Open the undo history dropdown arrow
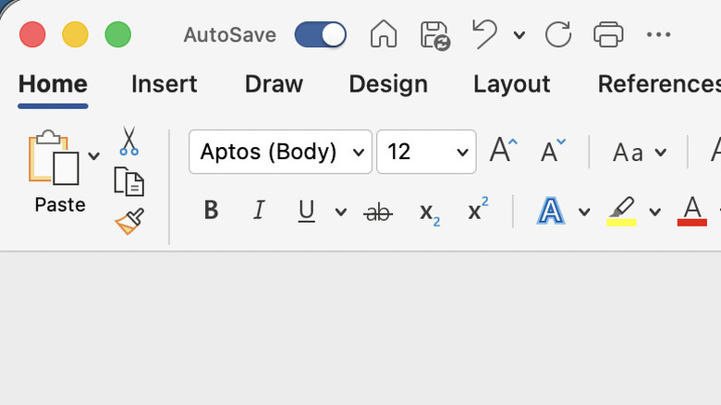The image size is (721, 405). pos(519,34)
